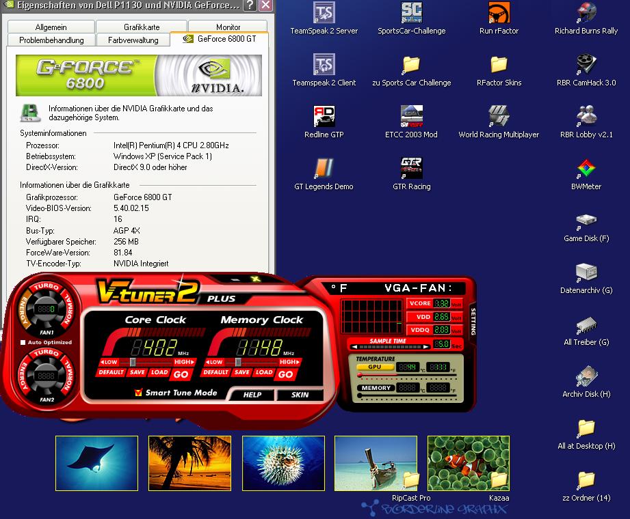Viewport: 630px width, 519px height.
Task: Click the GT Legends Demo icon
Action: (x=324, y=168)
